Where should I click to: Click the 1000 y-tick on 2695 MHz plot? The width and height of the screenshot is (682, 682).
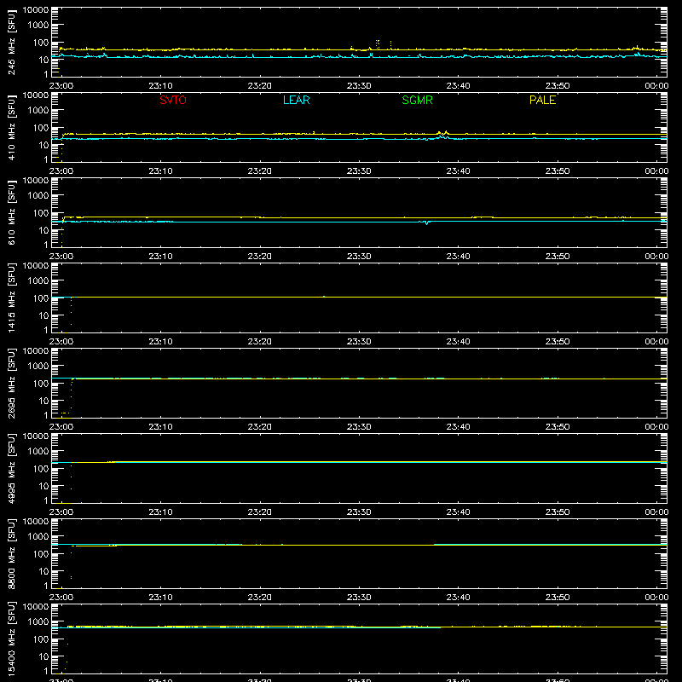(38, 367)
